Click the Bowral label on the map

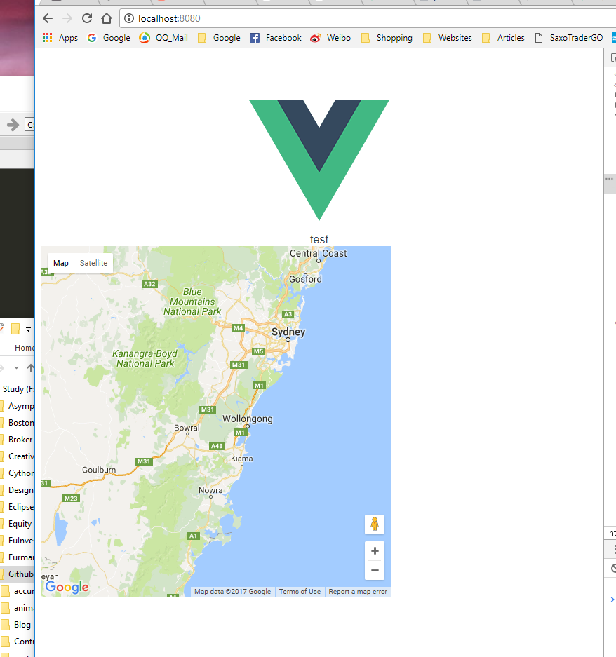(x=187, y=428)
